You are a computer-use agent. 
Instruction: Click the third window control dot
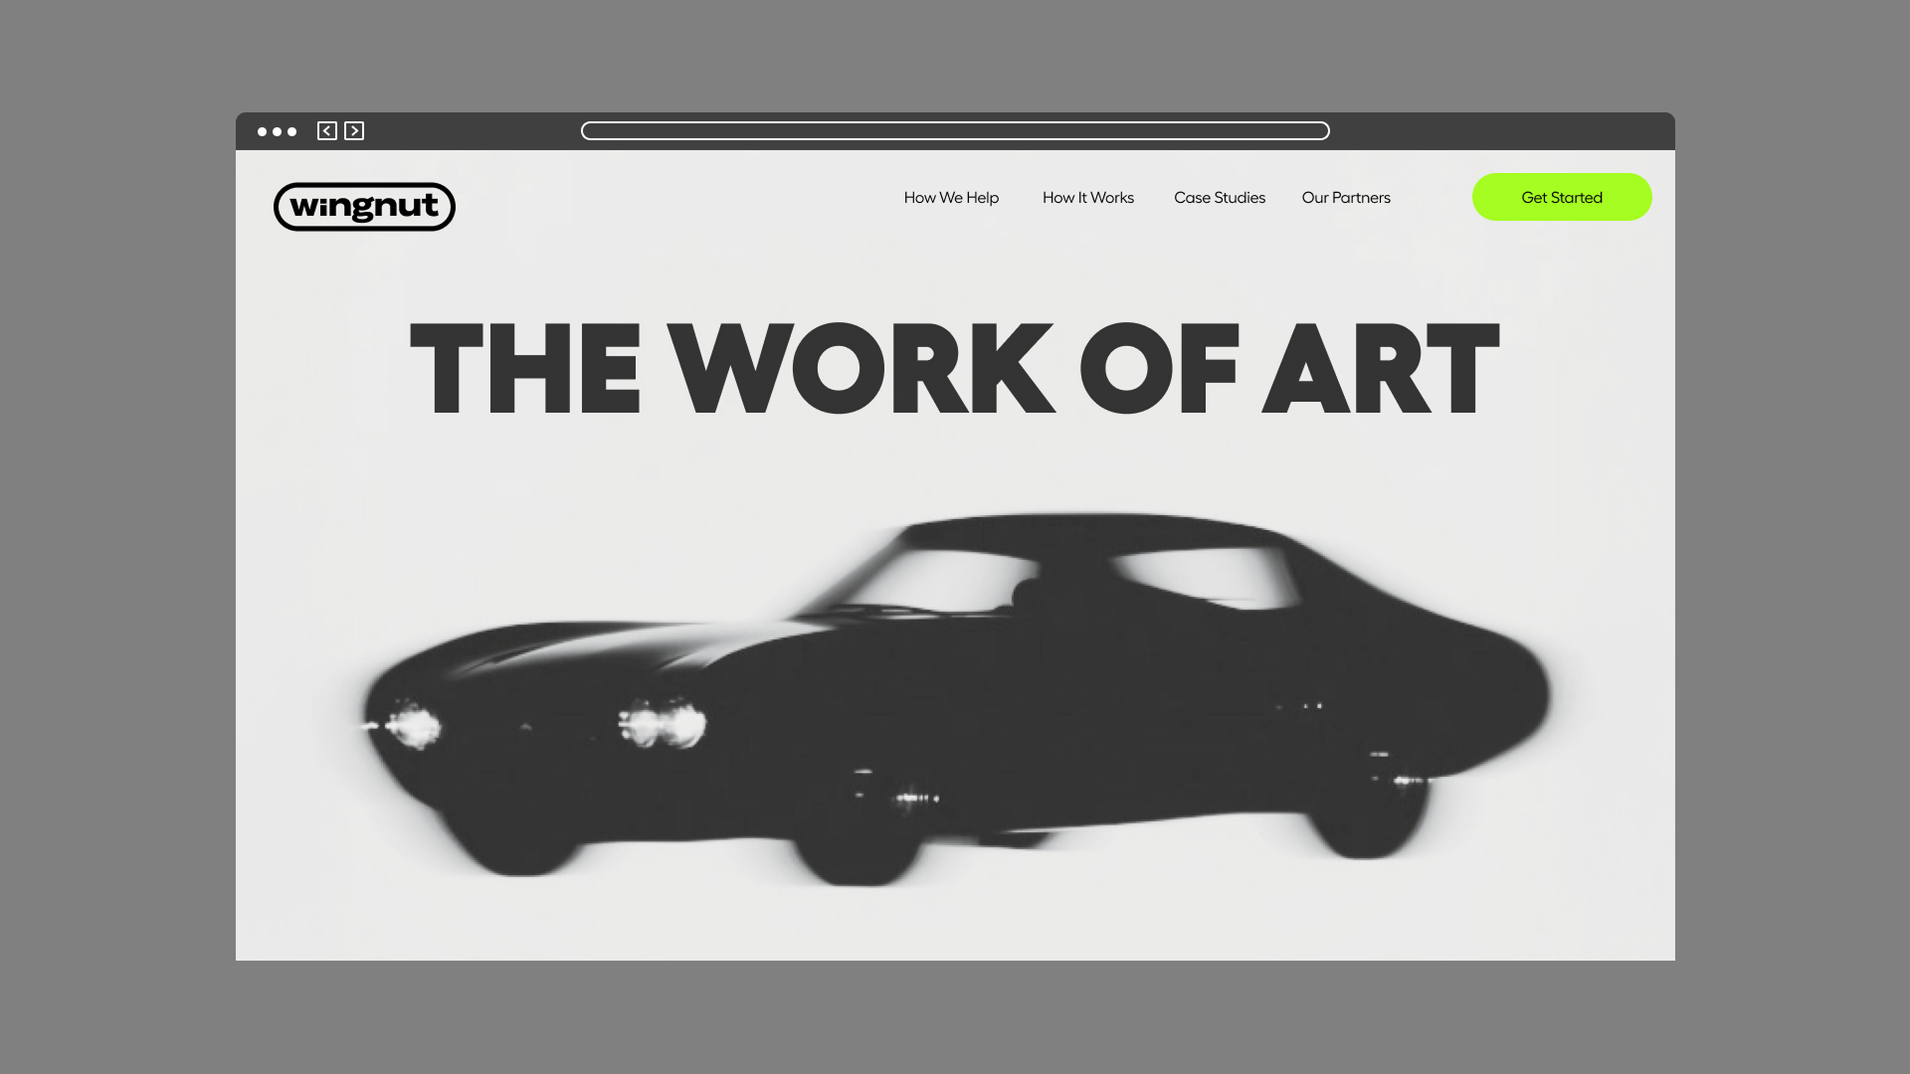[x=292, y=131]
